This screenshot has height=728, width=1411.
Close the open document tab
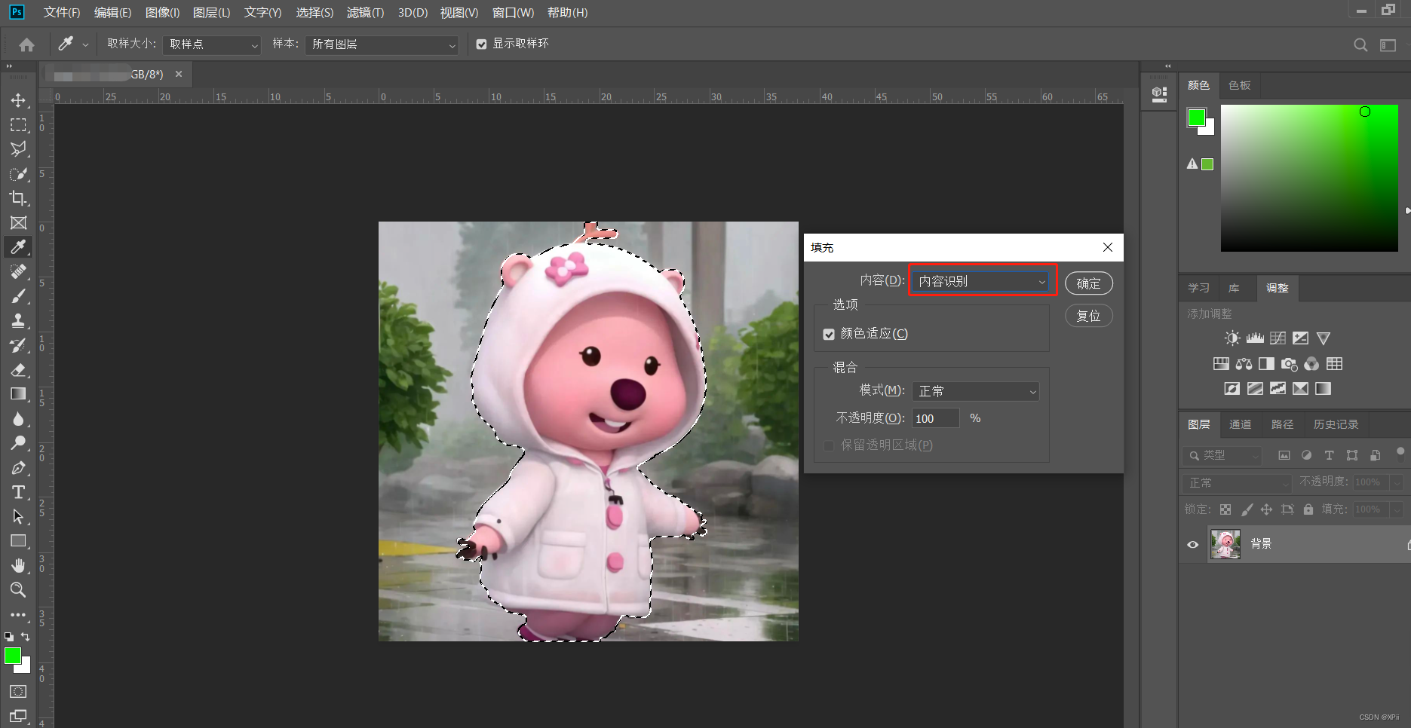[x=179, y=74]
